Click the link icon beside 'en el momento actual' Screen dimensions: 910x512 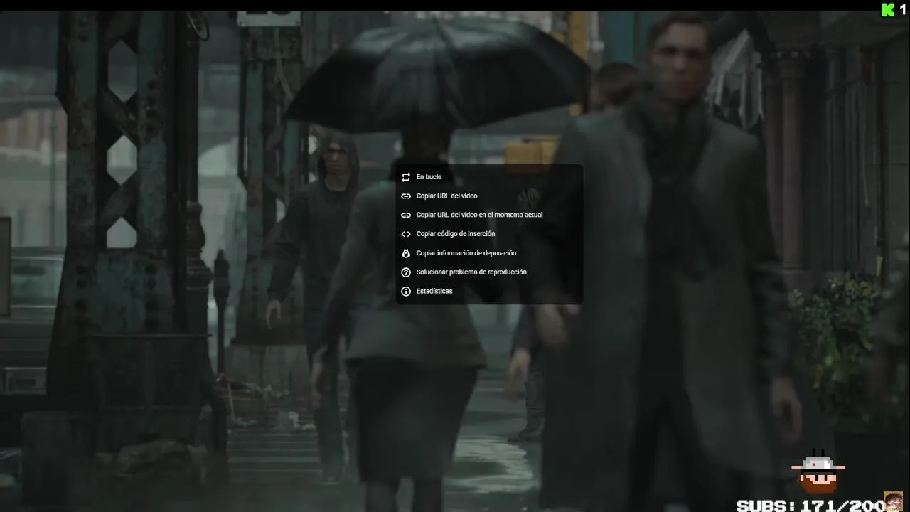click(406, 215)
